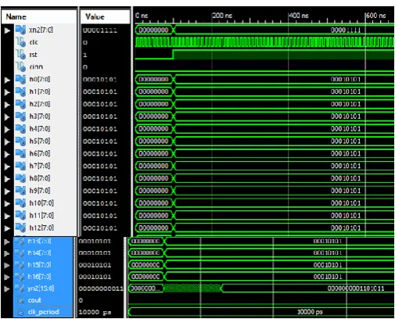Click the rst waveform rising edge
The height and width of the screenshot is (319, 395).
pyautogui.click(x=173, y=55)
